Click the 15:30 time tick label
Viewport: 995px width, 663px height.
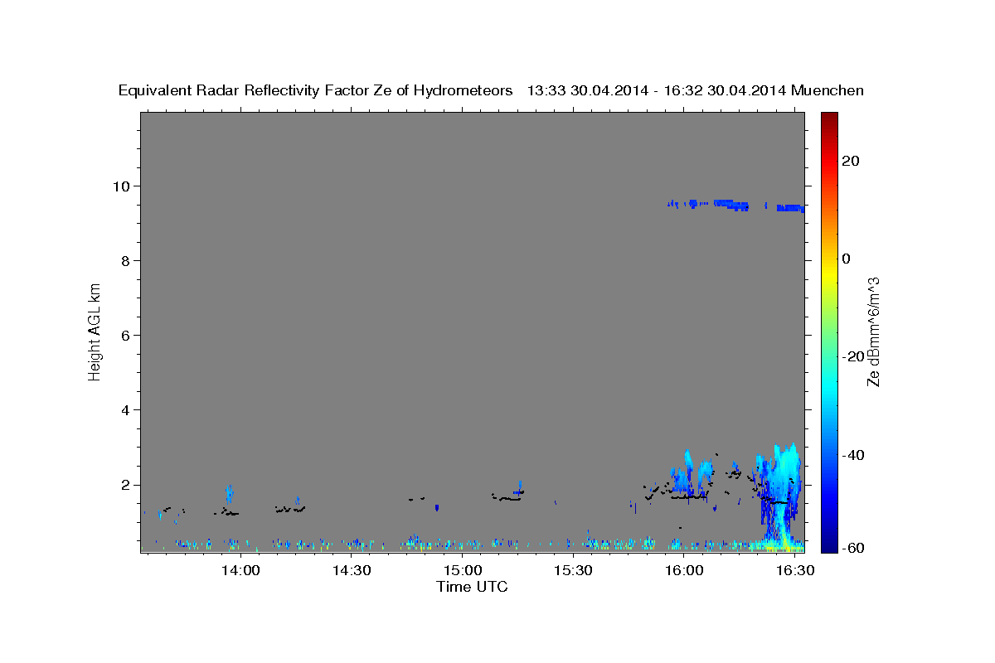573,571
